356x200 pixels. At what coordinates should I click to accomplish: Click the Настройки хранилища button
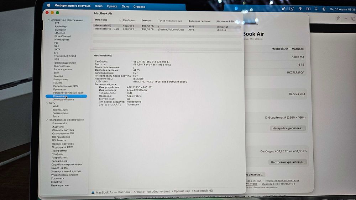tap(287, 162)
